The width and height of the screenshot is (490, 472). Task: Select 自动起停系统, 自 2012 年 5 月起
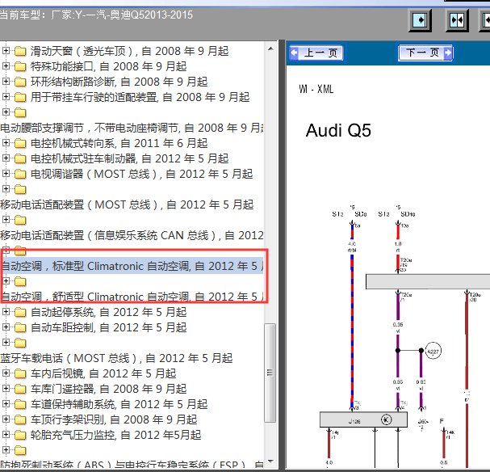point(108,312)
